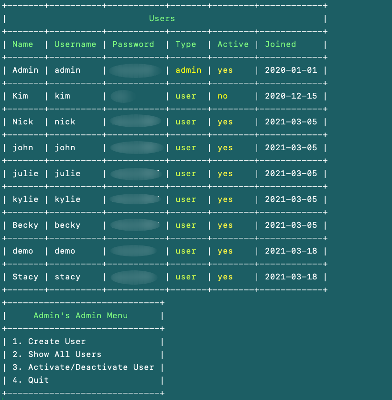
Task: Click the blurred password in Nick's row
Action: 135,122
